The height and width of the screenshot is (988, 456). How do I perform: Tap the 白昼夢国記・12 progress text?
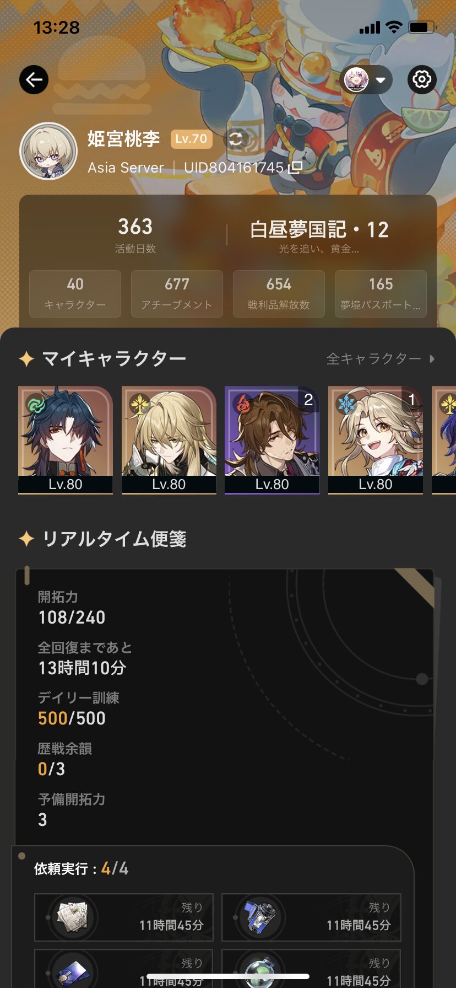[x=319, y=229]
